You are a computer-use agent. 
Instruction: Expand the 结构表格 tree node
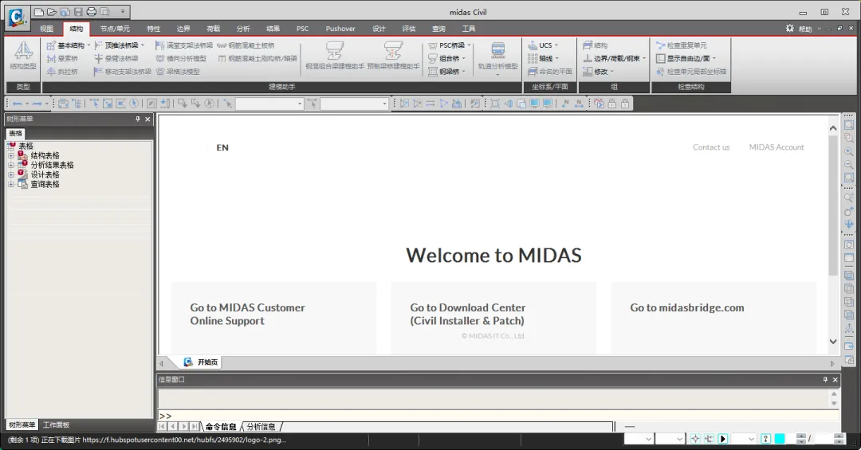10,156
